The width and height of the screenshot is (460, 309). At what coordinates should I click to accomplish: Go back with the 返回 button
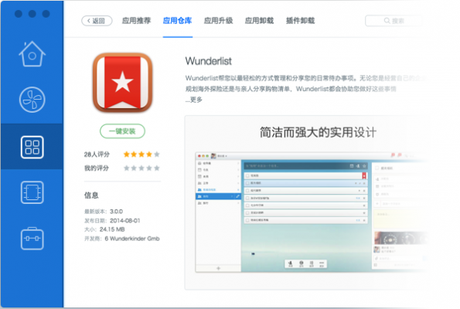pos(97,21)
